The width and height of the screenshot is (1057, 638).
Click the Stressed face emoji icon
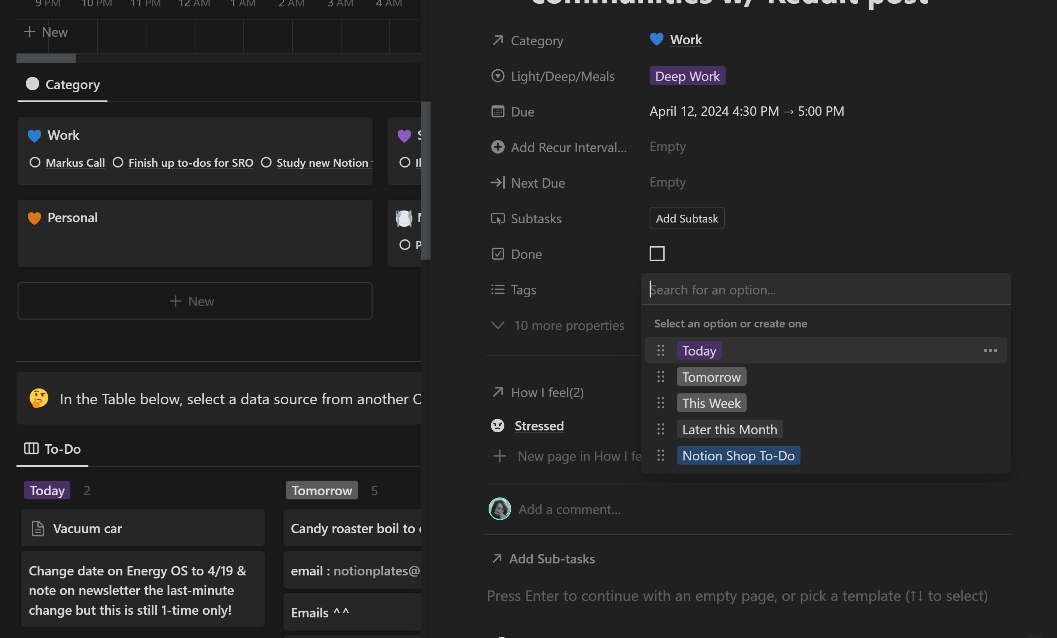coord(498,426)
